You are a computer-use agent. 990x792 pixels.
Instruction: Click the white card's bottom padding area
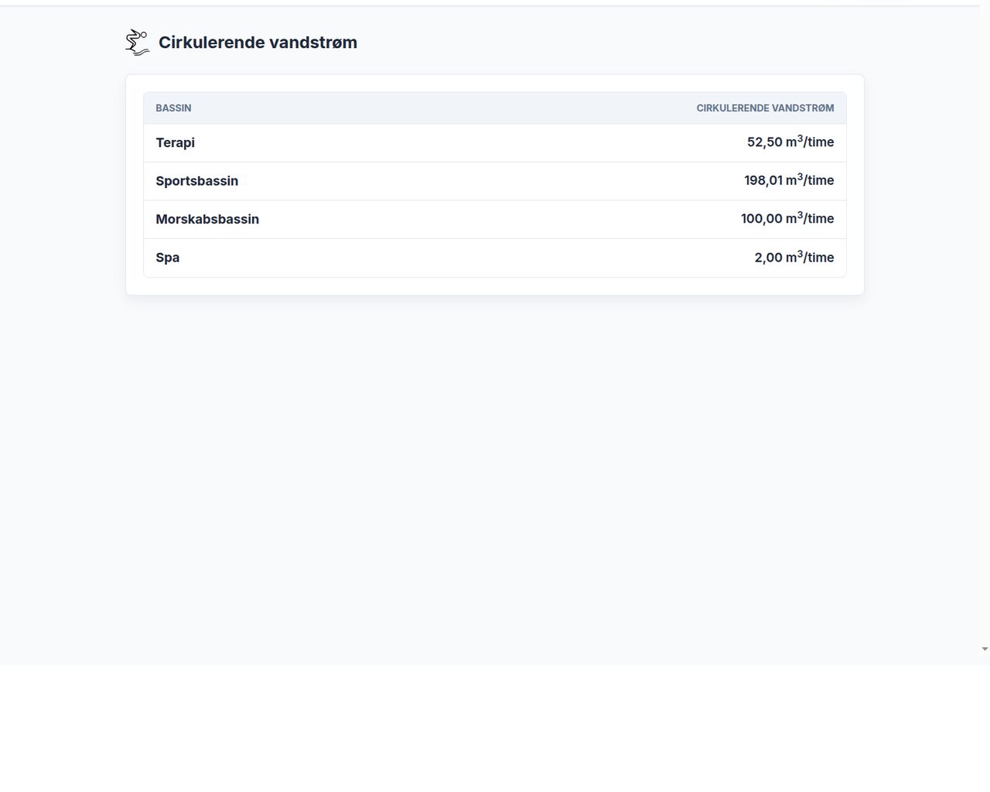click(x=495, y=286)
